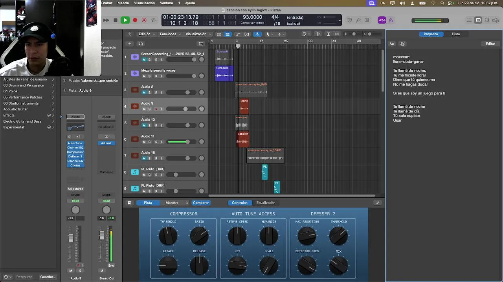Viewport: 503px width, 282px height.
Task: Open the Funciones dropdown menu
Action: click(170, 34)
